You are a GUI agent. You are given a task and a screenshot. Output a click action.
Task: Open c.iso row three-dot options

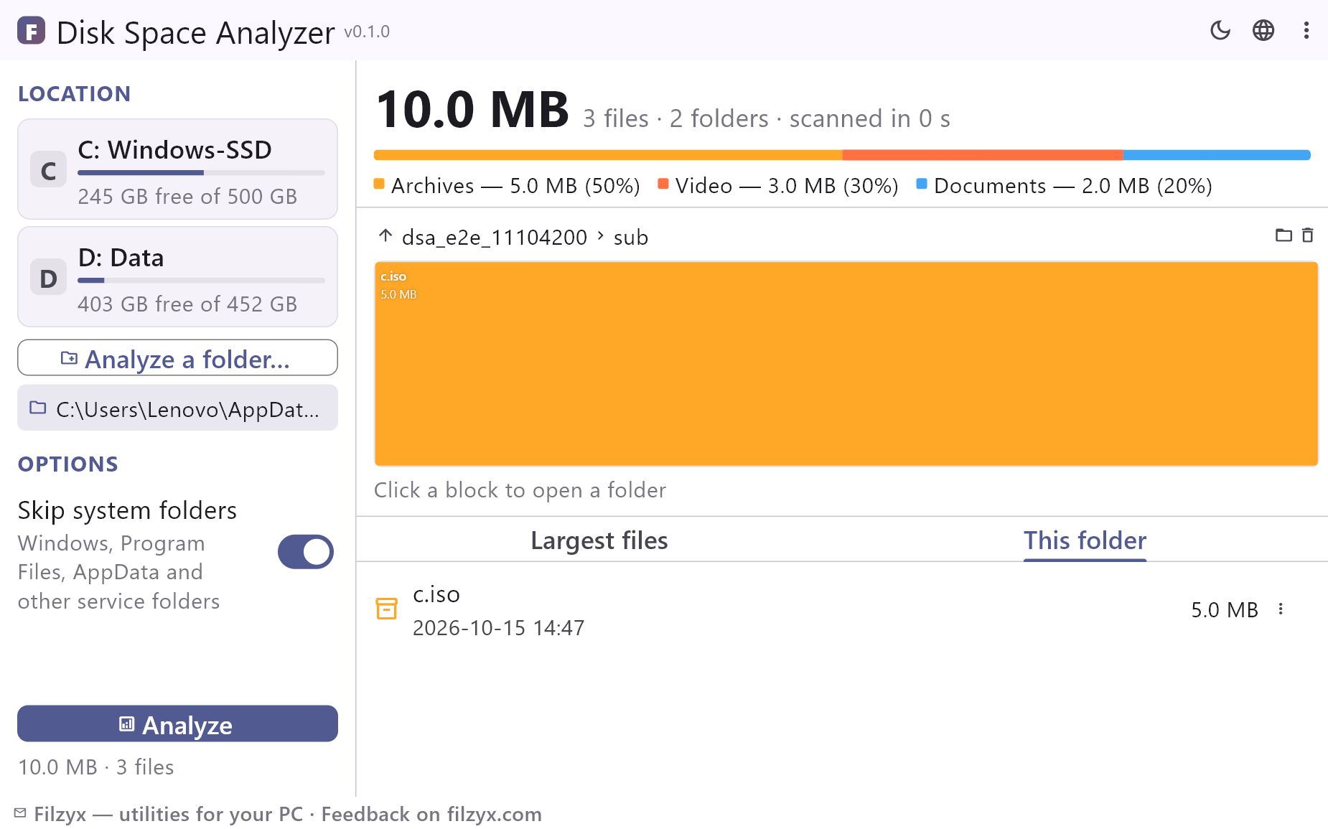pyautogui.click(x=1281, y=609)
